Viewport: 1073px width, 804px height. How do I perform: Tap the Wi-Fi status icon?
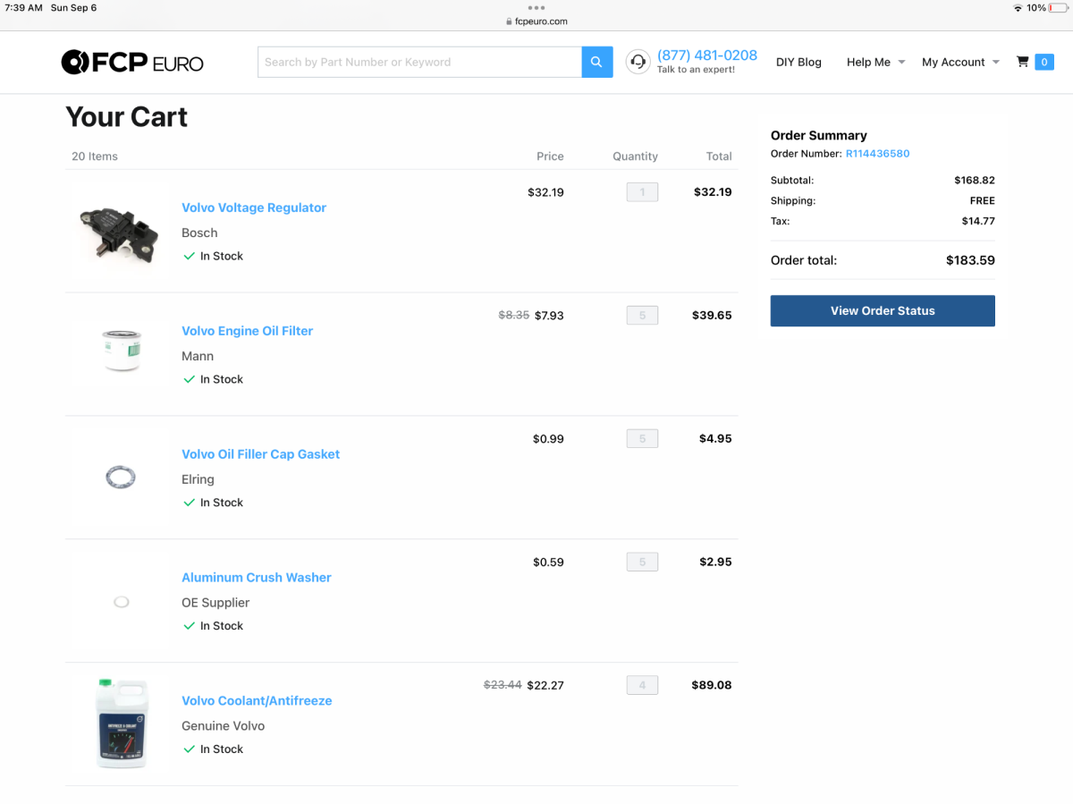pos(1018,8)
